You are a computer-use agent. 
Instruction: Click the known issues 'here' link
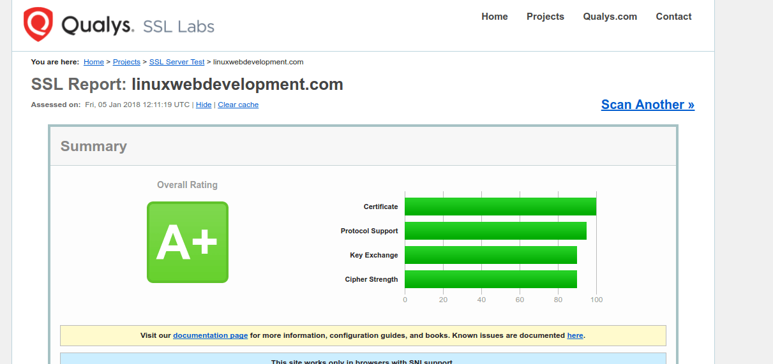tap(575, 335)
